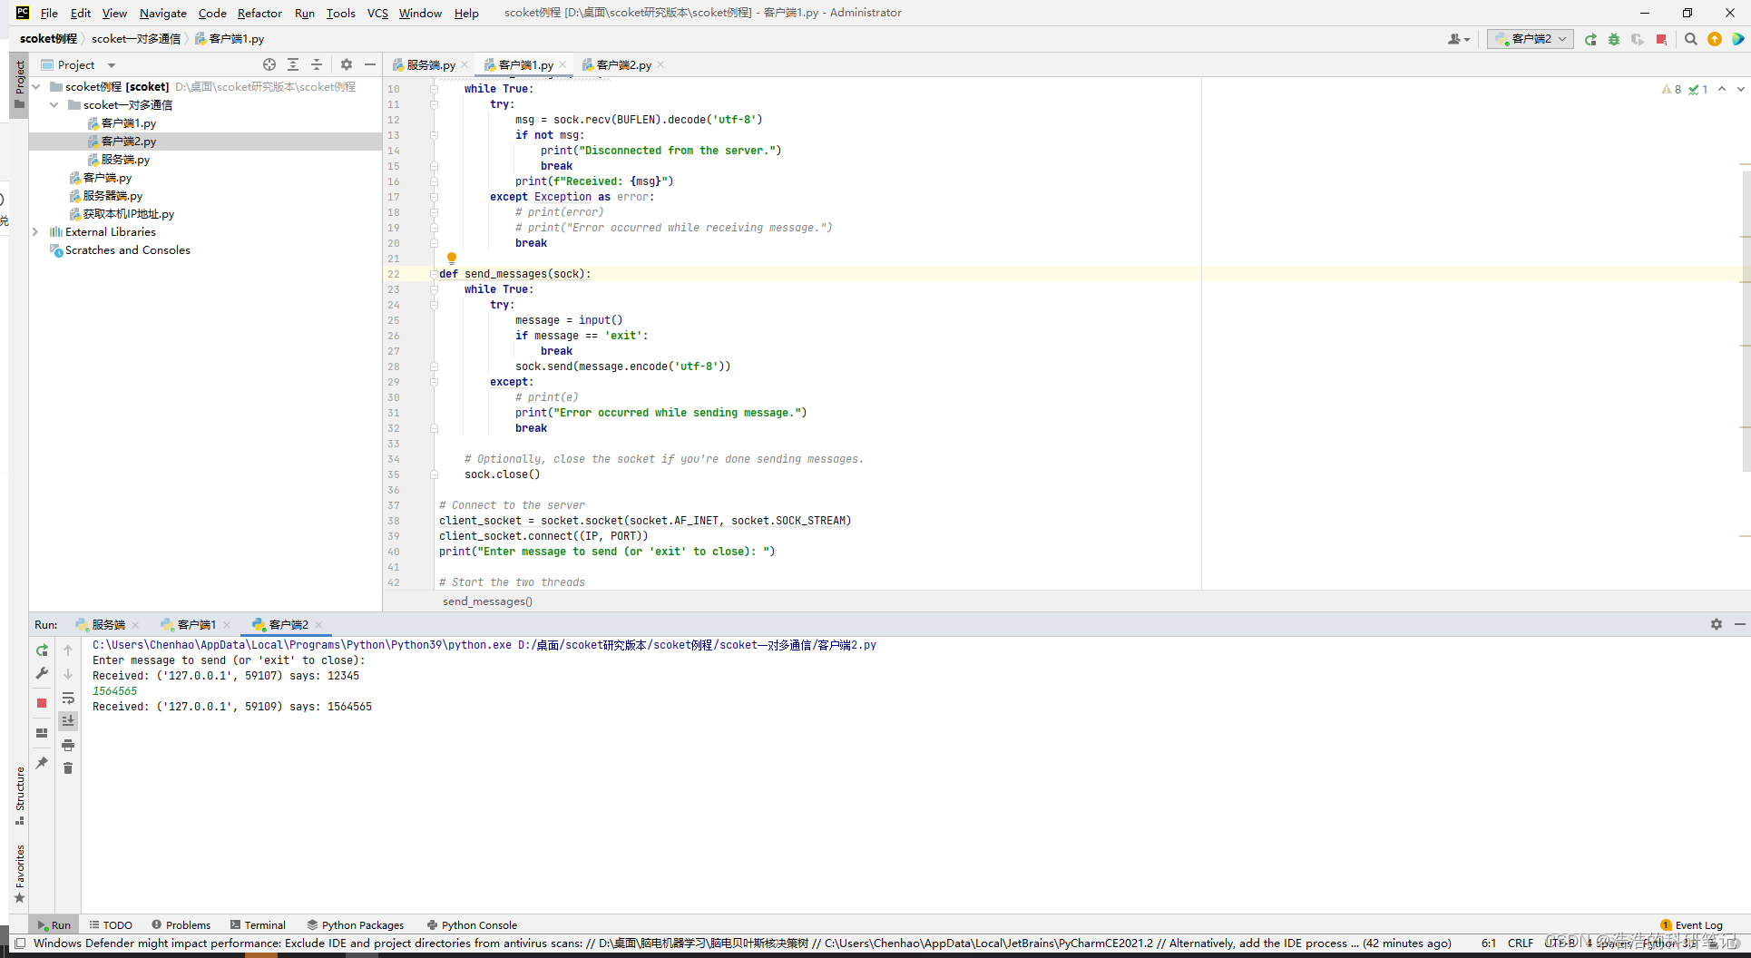Collapse the scoket例程 root folder
The width and height of the screenshot is (1751, 958).
(x=36, y=87)
